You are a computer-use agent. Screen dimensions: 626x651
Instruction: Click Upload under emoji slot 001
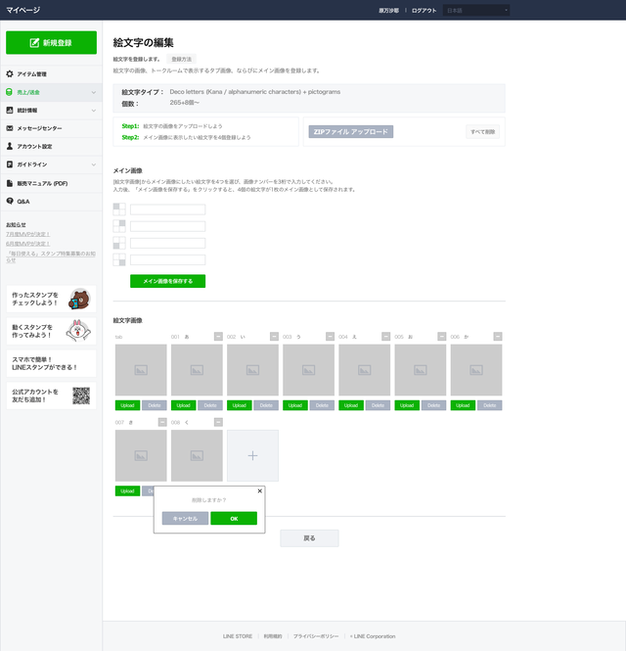click(x=183, y=405)
